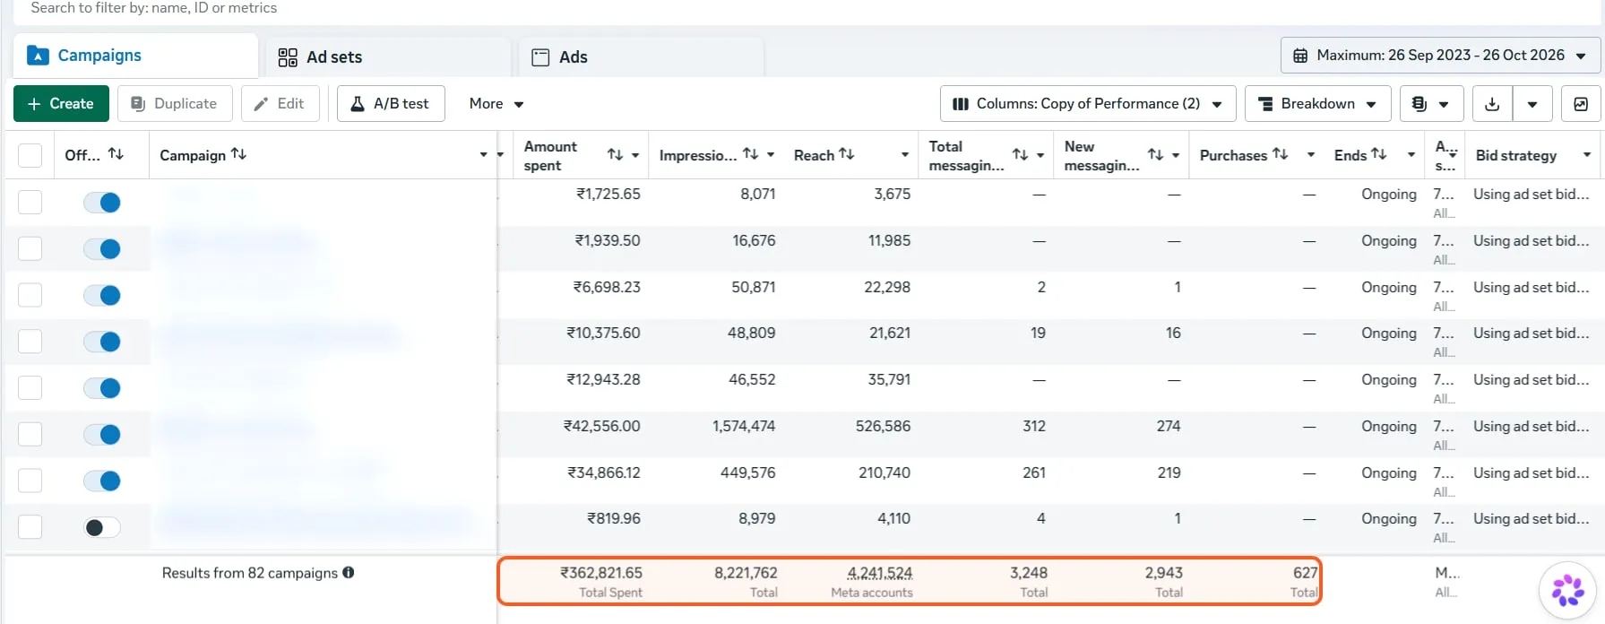Open the Campaigns tab

(x=135, y=56)
